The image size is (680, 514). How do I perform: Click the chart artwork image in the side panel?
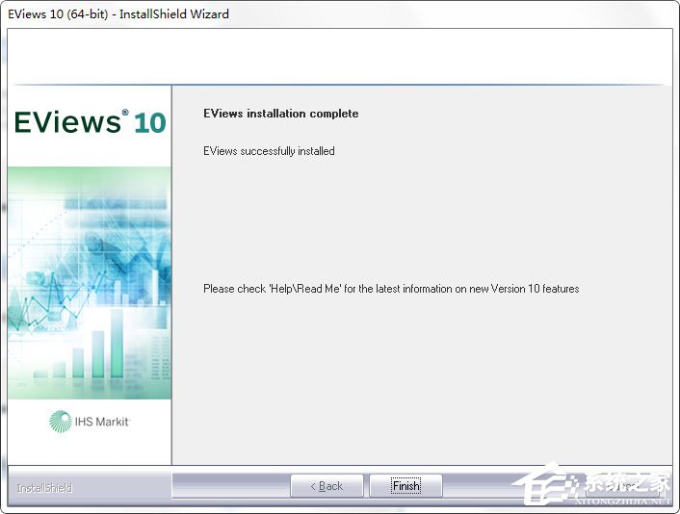(90, 283)
